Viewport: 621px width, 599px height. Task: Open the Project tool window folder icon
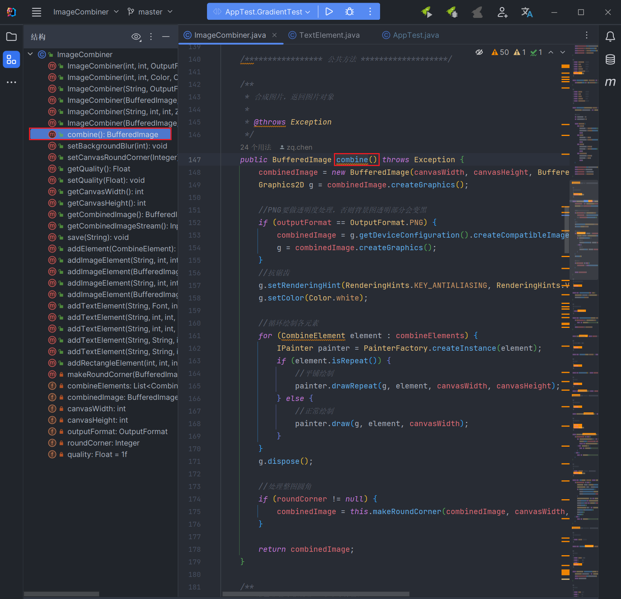[11, 37]
